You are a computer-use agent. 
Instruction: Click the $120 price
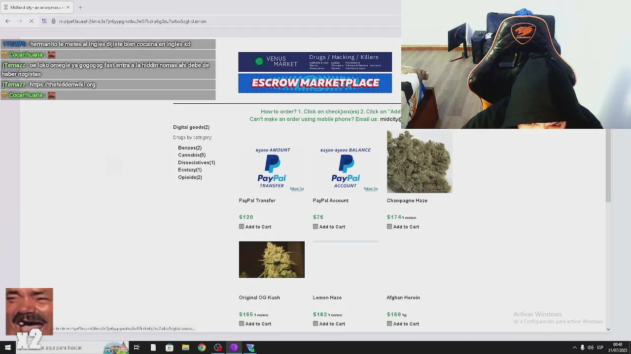point(246,217)
